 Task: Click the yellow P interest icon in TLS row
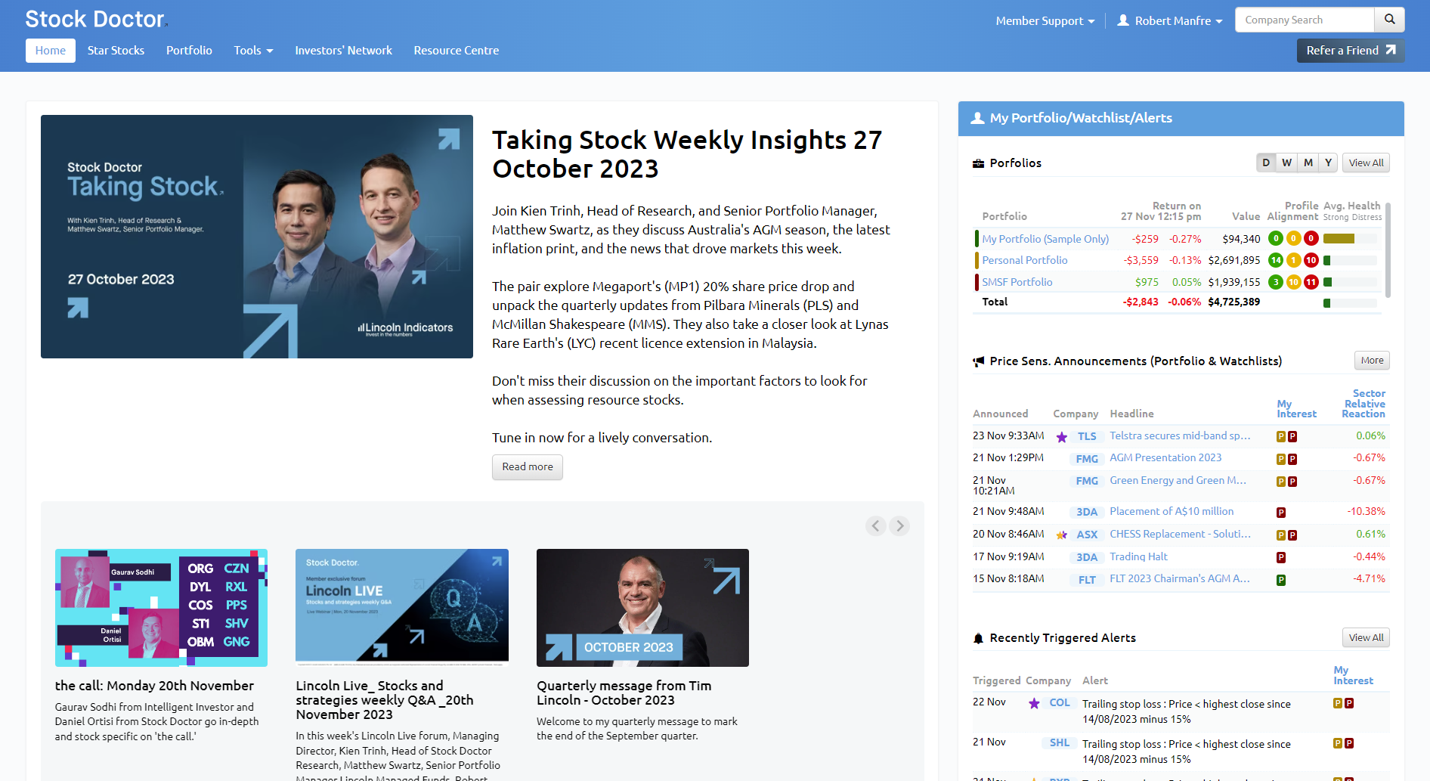tap(1281, 436)
